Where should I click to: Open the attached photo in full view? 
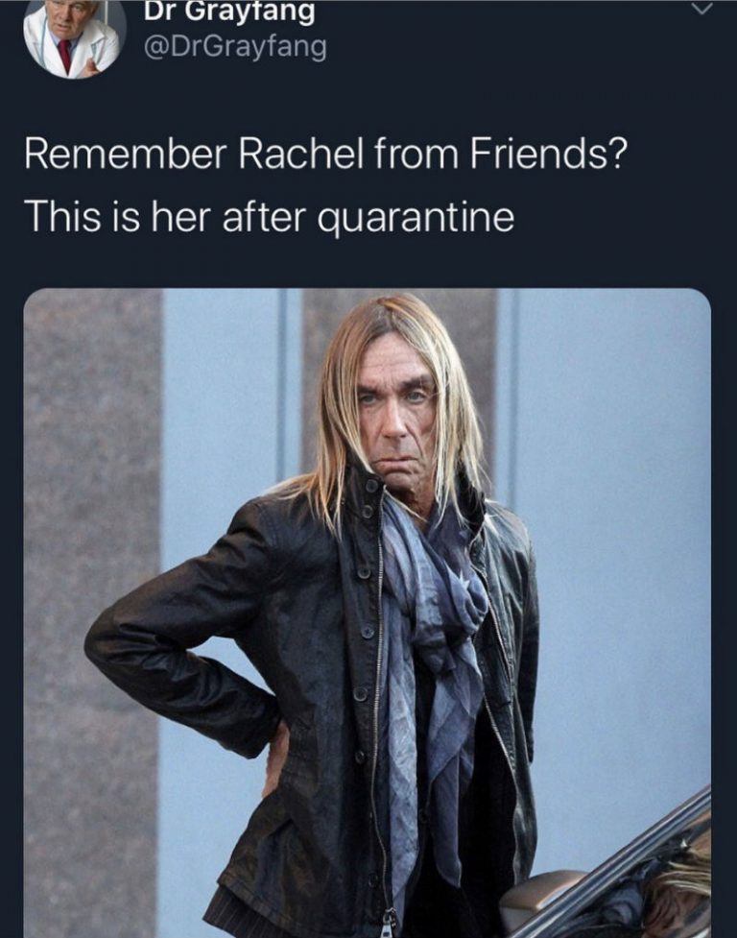point(367,613)
